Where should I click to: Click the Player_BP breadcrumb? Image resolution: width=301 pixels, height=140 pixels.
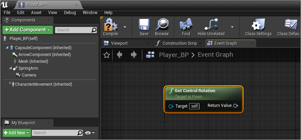tap(174, 55)
